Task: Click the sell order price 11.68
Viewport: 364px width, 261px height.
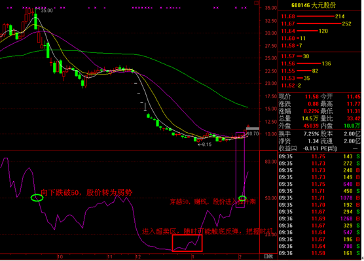Action: tap(288, 16)
